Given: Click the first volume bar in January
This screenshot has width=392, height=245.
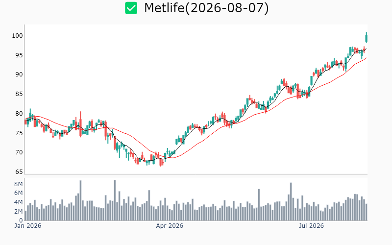Looking at the screenshot, I should pyautogui.click(x=25, y=216).
